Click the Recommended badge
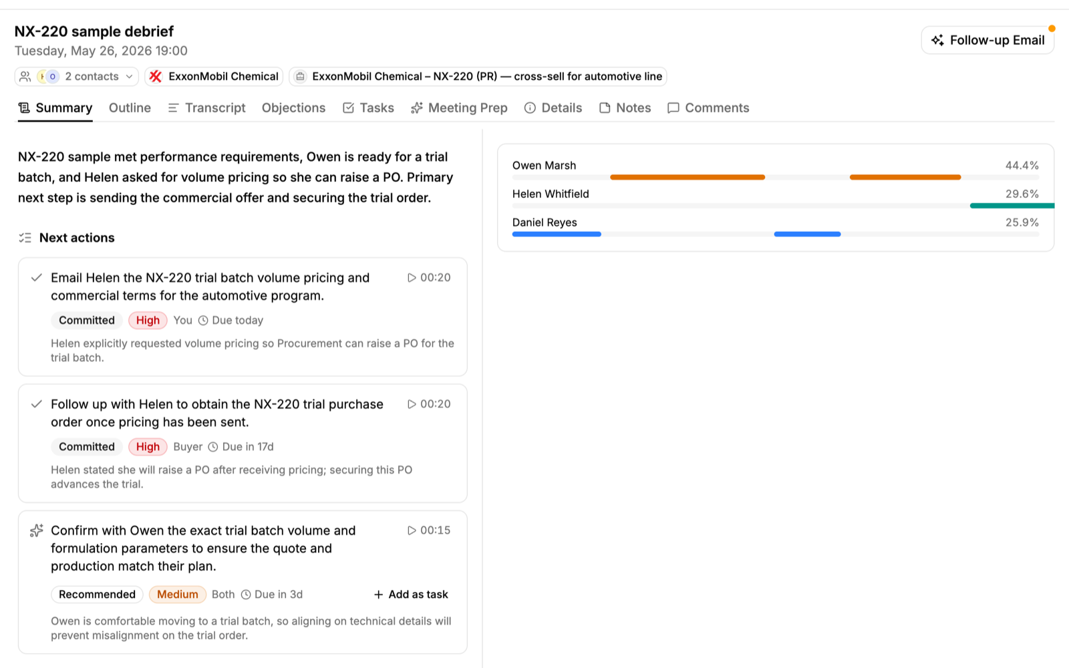Viewport: 1069px width, 668px height. pos(97,594)
